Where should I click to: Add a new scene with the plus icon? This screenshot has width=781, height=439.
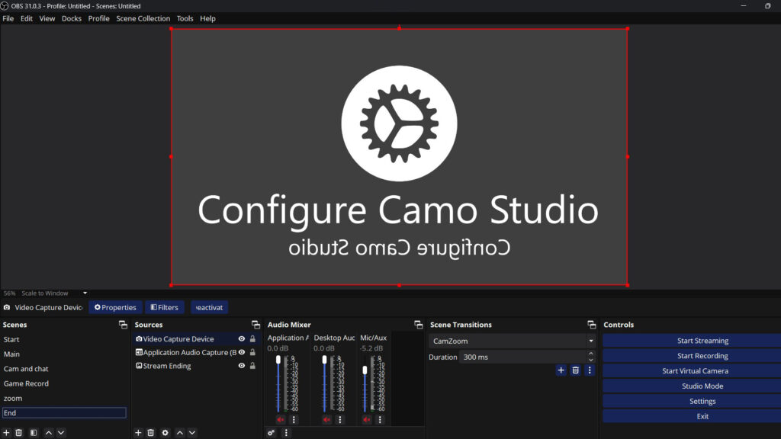point(6,433)
